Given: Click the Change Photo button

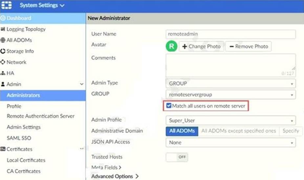Looking at the screenshot, I should 201,46.
